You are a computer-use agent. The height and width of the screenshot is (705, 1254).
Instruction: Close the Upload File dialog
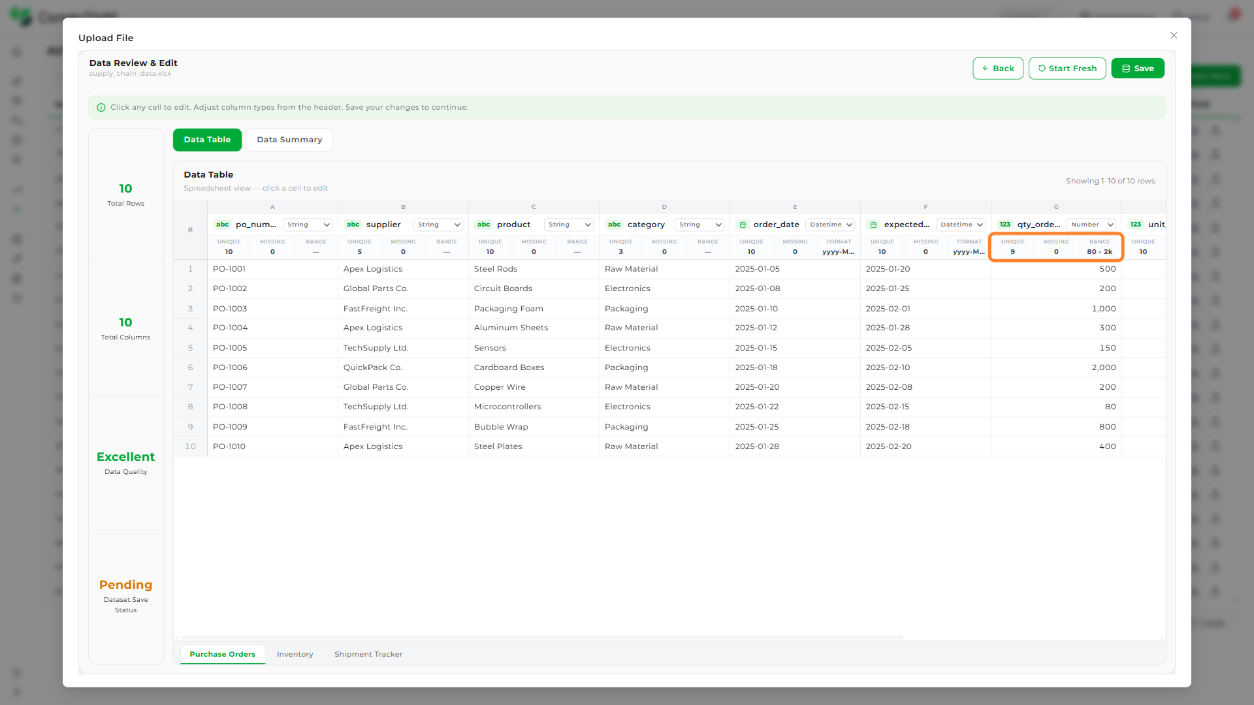point(1174,36)
